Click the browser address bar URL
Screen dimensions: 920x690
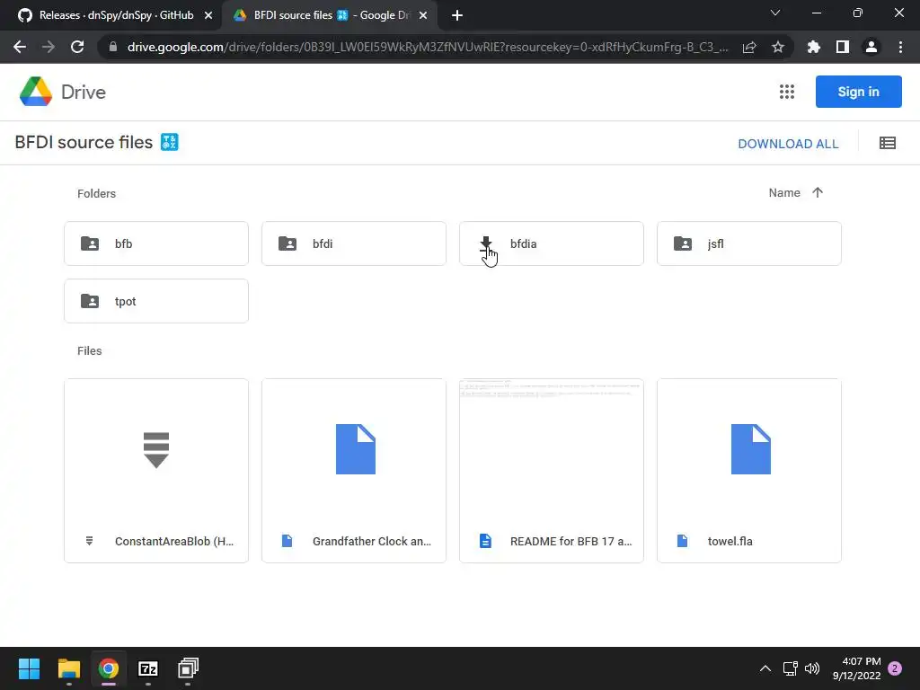[428, 47]
